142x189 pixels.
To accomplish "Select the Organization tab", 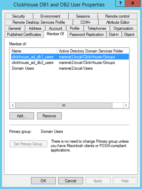I will click(123, 28).
